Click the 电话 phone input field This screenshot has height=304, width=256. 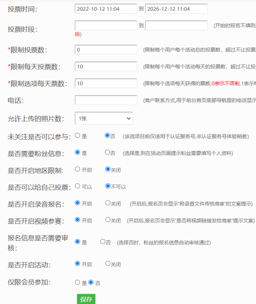pos(105,100)
